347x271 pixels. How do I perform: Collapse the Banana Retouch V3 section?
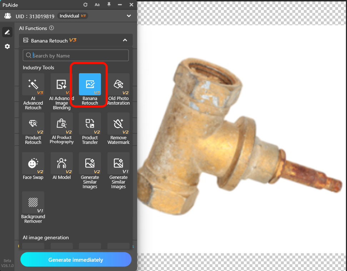pyautogui.click(x=125, y=40)
